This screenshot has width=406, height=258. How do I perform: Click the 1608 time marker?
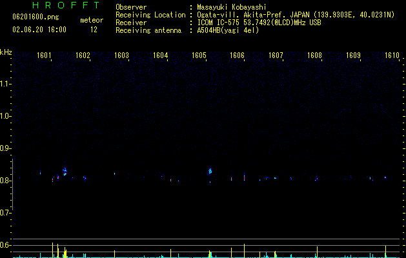click(314, 55)
